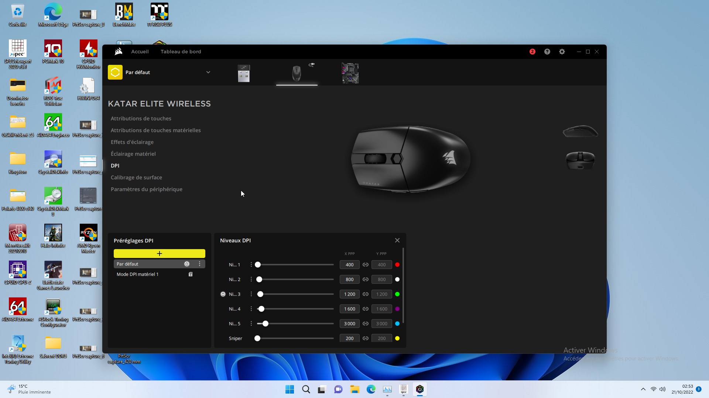Open options dots for Ni... 5
The height and width of the screenshot is (398, 709).
[251, 324]
